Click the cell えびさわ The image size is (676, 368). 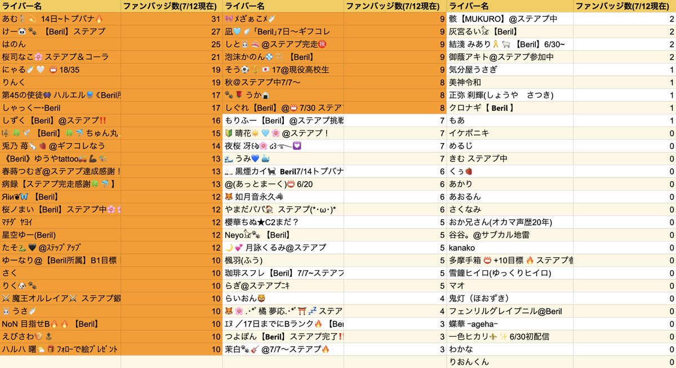coord(60,336)
